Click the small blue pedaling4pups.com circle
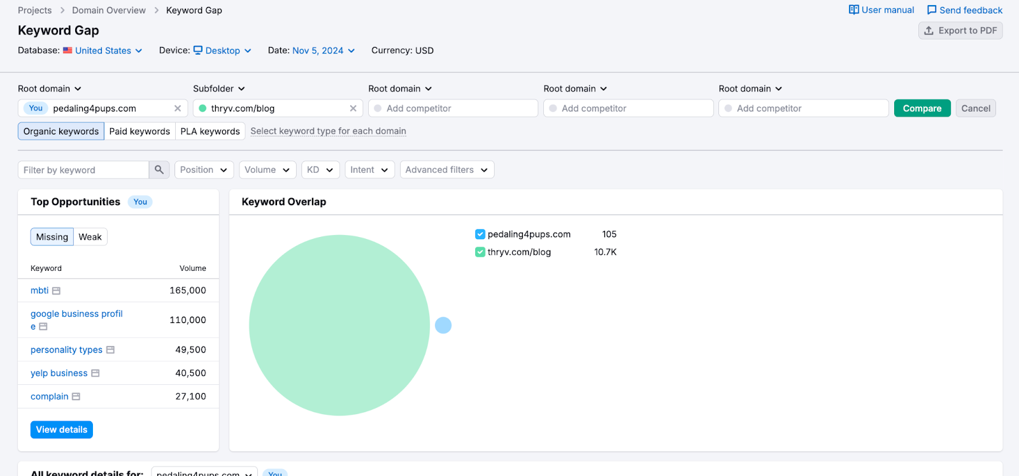The height and width of the screenshot is (476, 1019). coord(443,326)
